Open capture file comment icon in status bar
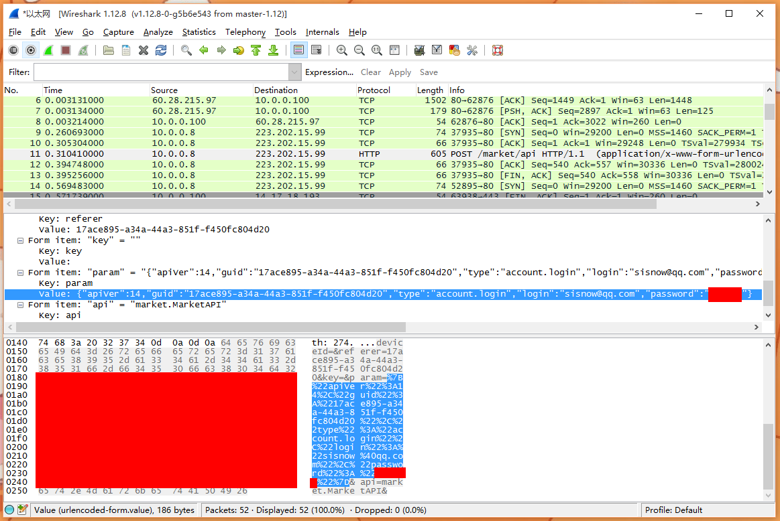780x521 pixels. [x=22, y=510]
